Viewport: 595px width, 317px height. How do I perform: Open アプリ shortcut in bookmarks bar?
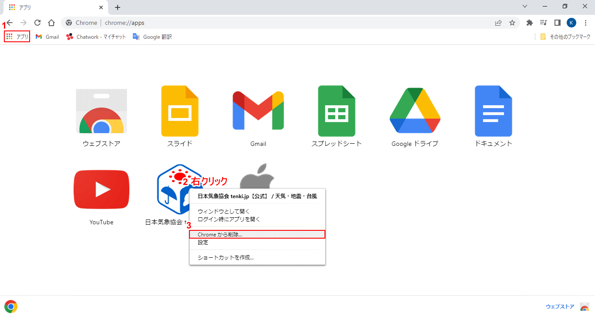point(17,37)
